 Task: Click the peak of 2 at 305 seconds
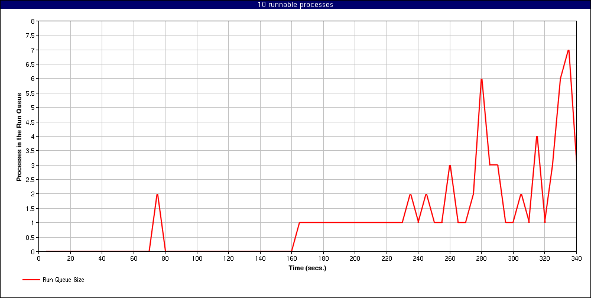pyautogui.click(x=521, y=194)
